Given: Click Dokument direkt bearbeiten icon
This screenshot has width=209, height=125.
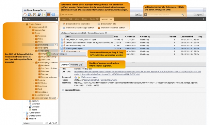Looking at the screenshot, I should tap(64, 24).
